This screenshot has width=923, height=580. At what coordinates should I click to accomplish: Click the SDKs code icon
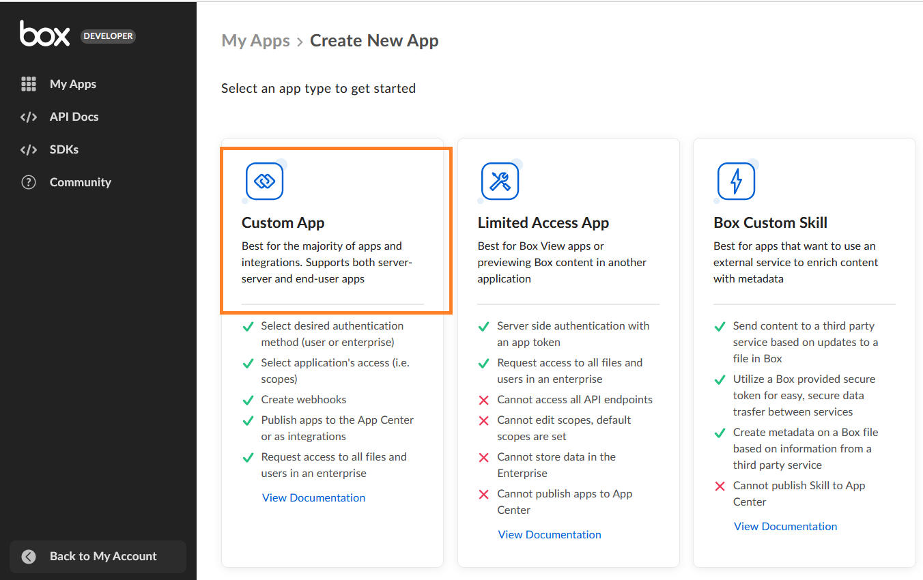point(29,149)
